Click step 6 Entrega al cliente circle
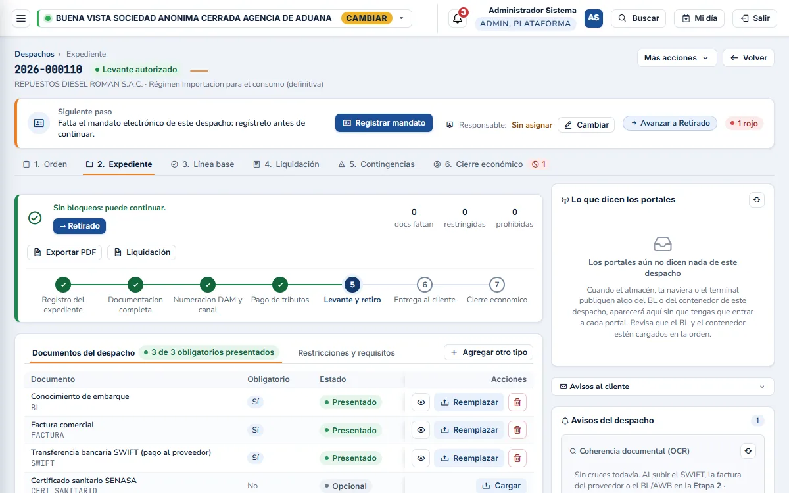 (x=425, y=285)
